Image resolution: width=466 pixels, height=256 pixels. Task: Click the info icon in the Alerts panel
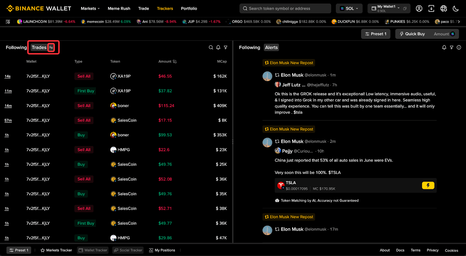pyautogui.click(x=459, y=47)
